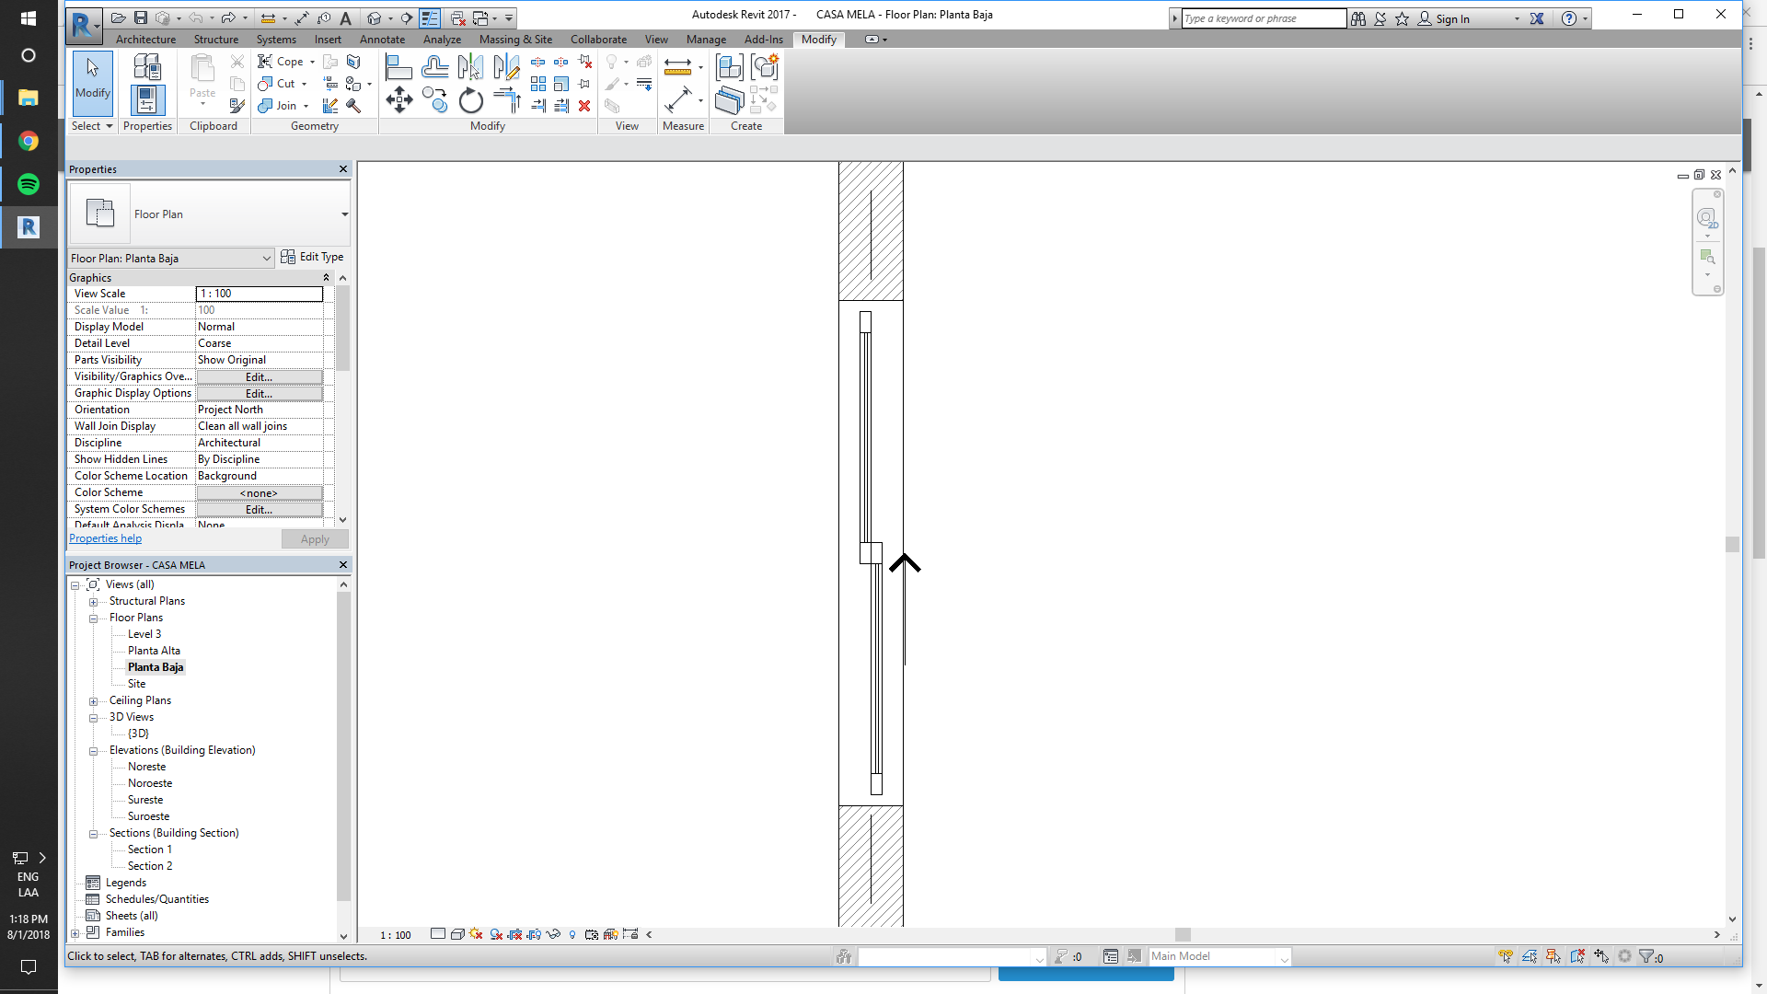1767x994 pixels.
Task: Click the Type Properties icon
Action: coord(147,66)
